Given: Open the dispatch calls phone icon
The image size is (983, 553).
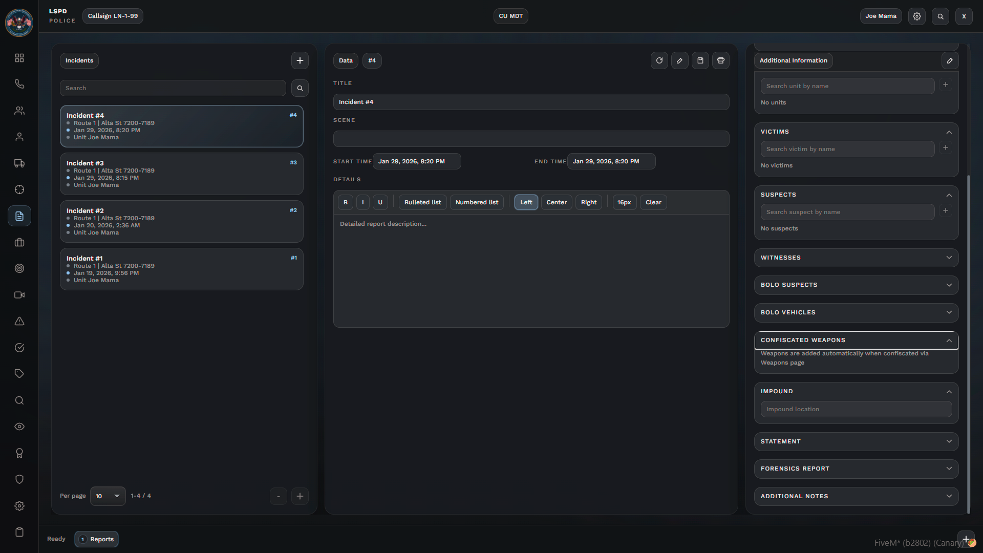Looking at the screenshot, I should 19,84.
